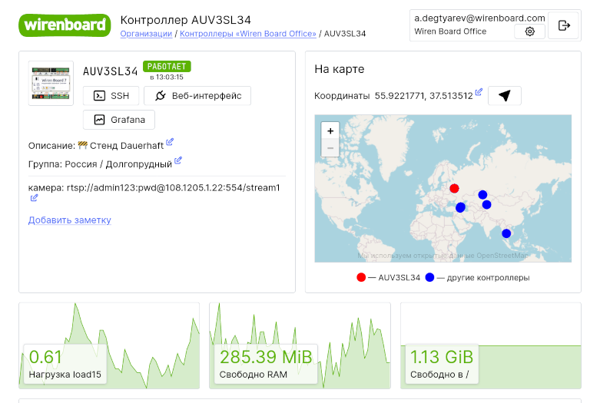Click the a.degtyarev@wirenboard.com account text
This screenshot has height=403, width=600.
click(479, 18)
